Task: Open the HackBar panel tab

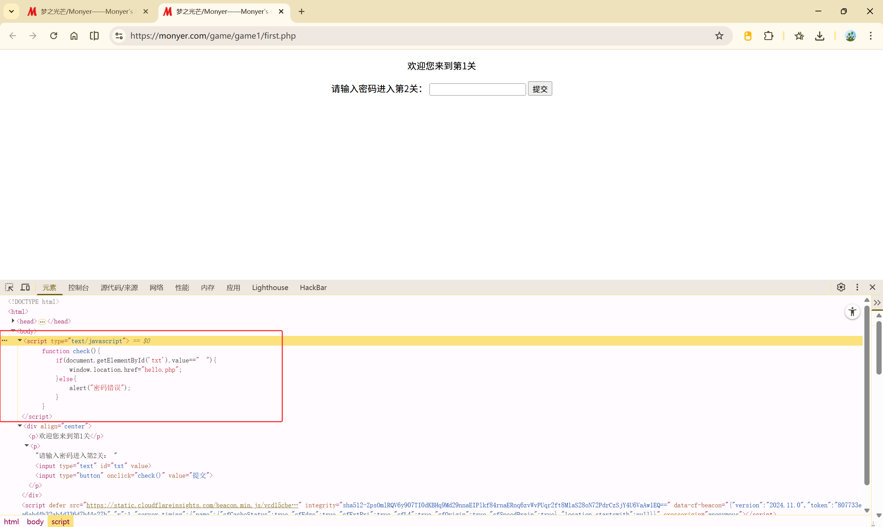Action: (313, 288)
